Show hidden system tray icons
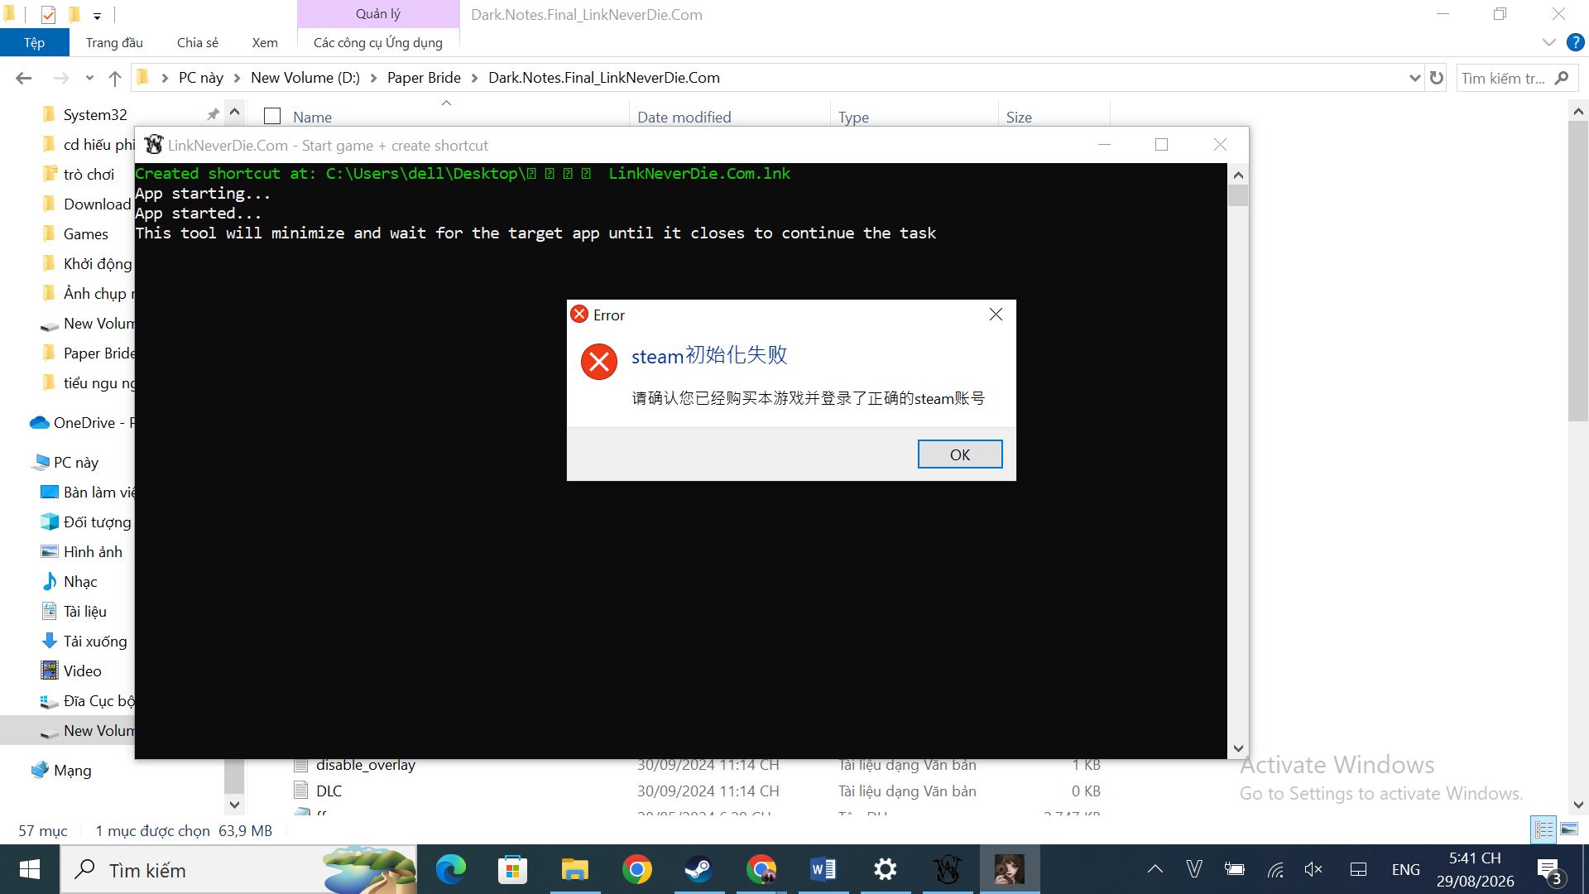 1155,869
